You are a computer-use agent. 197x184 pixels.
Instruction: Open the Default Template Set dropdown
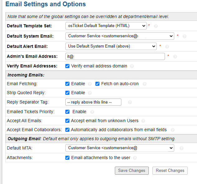click(106, 26)
